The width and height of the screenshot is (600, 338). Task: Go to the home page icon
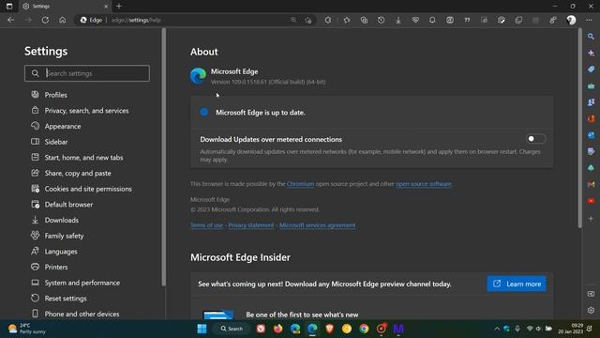point(63,20)
